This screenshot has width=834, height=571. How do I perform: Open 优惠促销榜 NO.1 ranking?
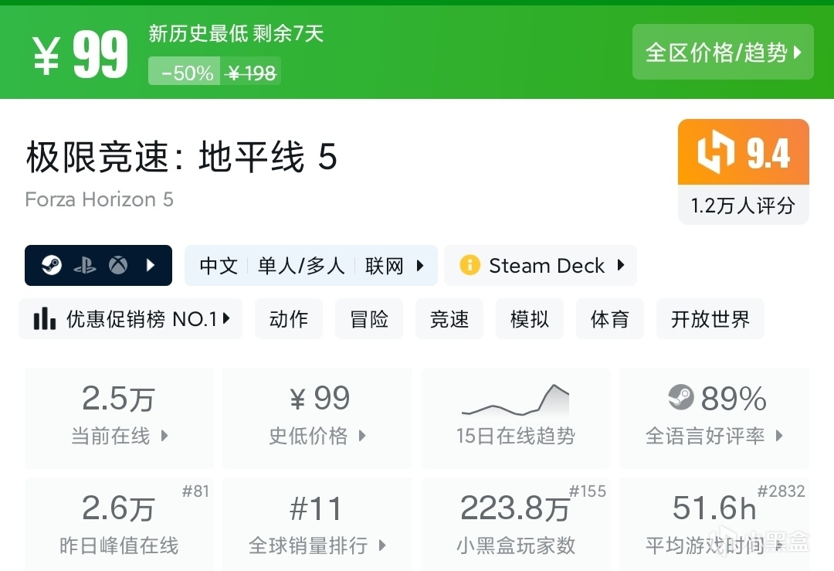tap(131, 319)
